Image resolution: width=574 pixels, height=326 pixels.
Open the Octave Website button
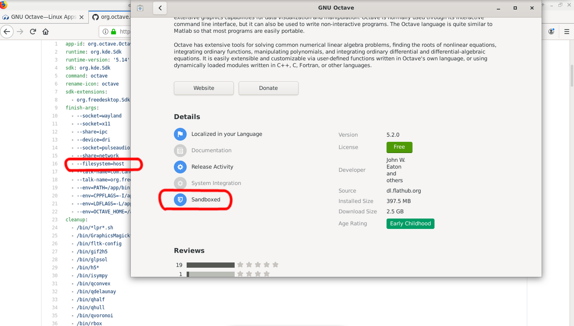203,88
